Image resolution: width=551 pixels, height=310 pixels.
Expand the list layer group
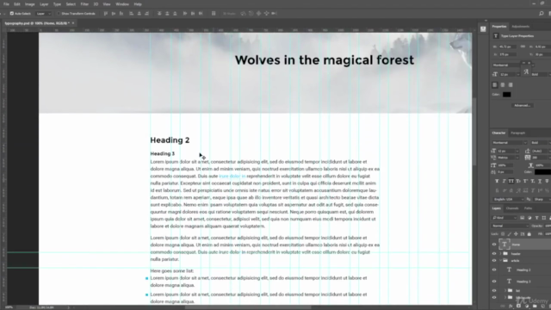pos(505,291)
